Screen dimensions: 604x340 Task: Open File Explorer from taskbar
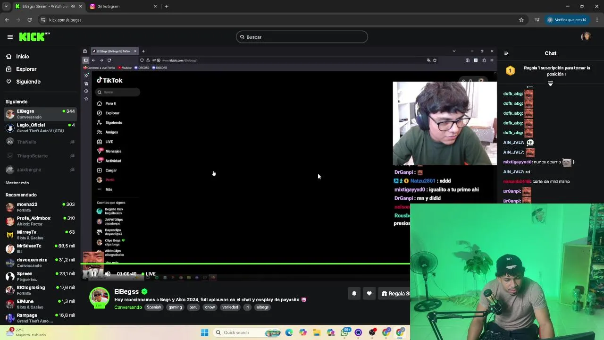[317, 332]
